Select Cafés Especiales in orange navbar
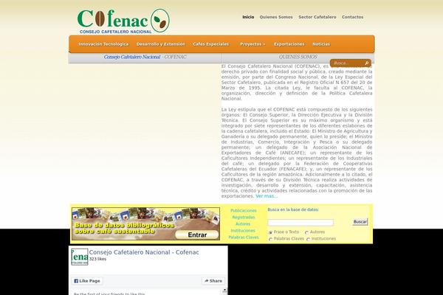Image resolution: width=443 pixels, height=295 pixels. [x=210, y=44]
